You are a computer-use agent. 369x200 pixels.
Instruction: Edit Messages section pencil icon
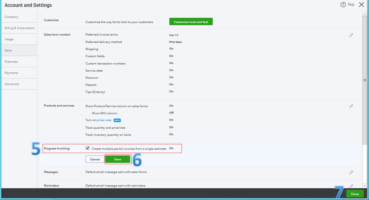(351, 172)
